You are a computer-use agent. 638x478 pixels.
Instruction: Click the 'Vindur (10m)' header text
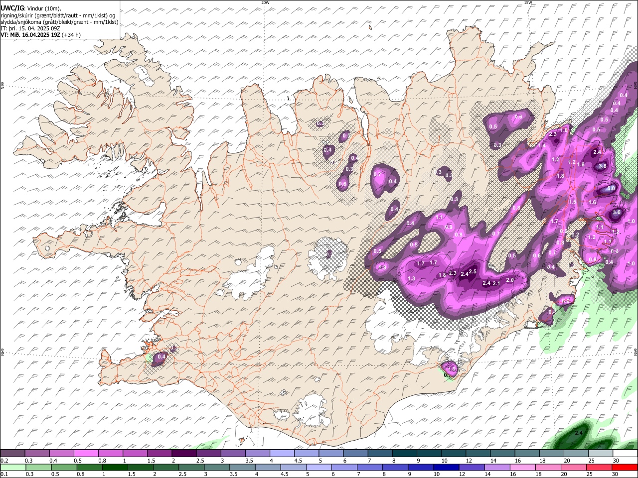point(43,9)
